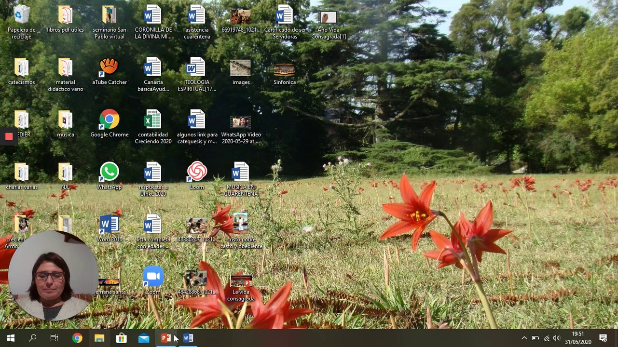
Task: Select the 'material didactico vario' folder
Action: (x=66, y=75)
